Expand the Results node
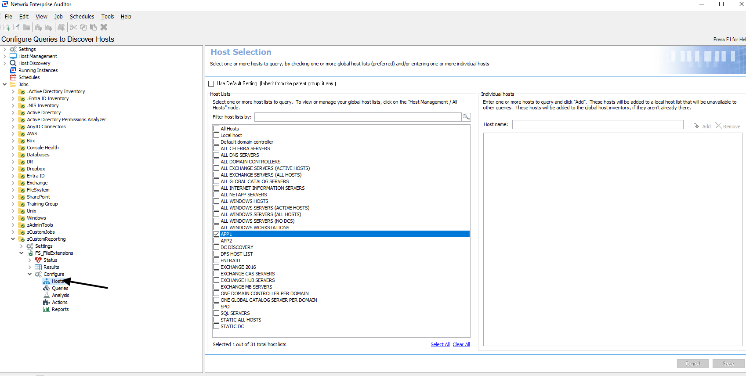The height and width of the screenshot is (376, 746). pos(30,267)
